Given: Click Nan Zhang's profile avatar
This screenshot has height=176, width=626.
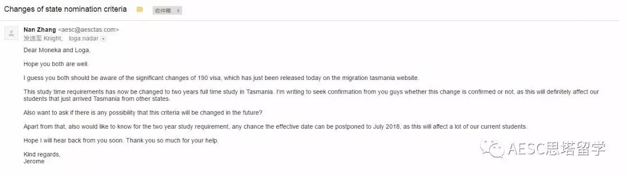Looking at the screenshot, I should [11, 33].
